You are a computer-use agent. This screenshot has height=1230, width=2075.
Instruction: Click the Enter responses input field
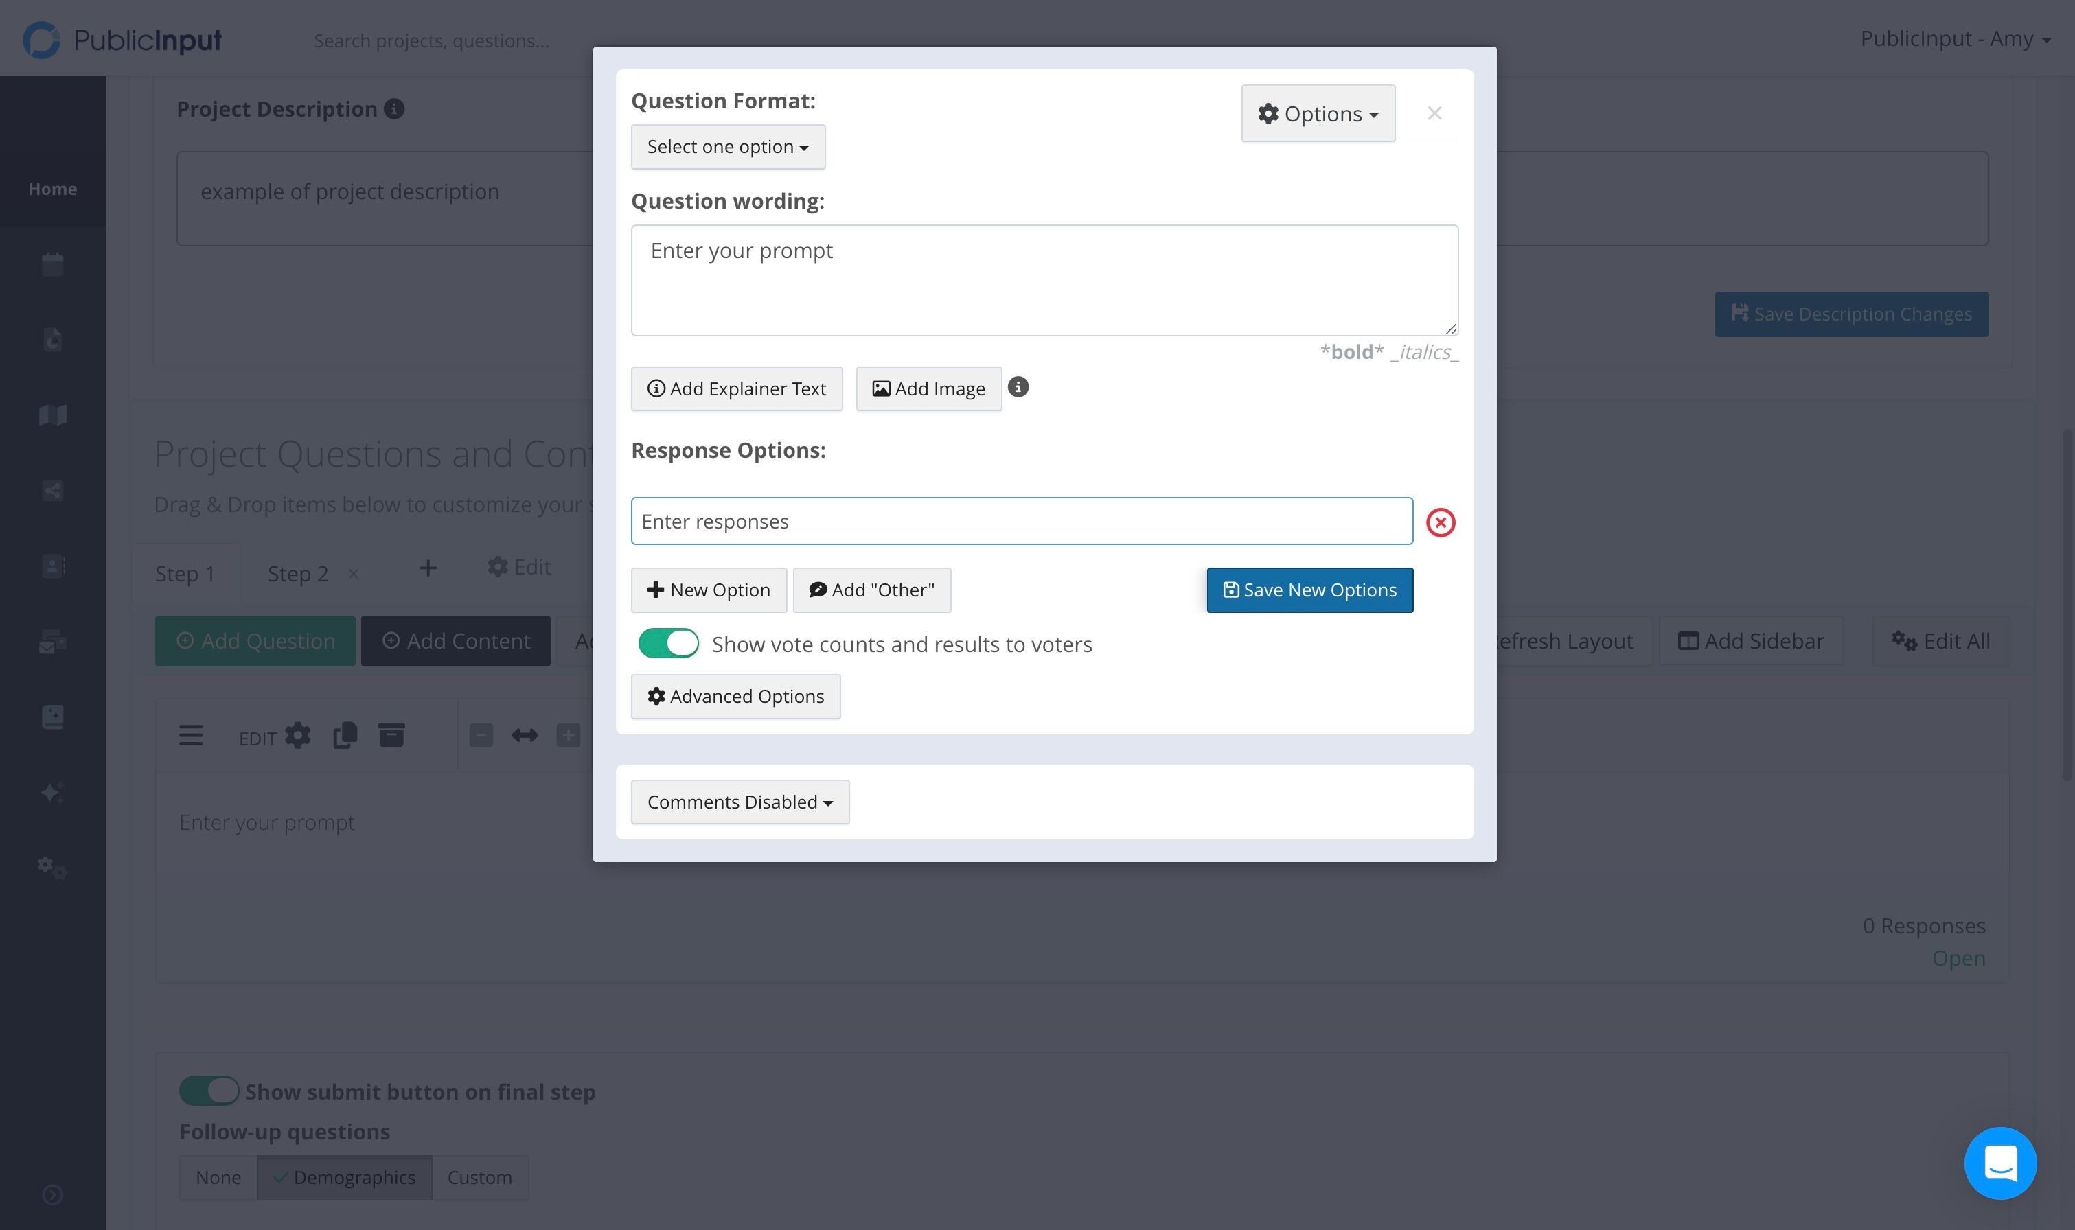[1021, 522]
